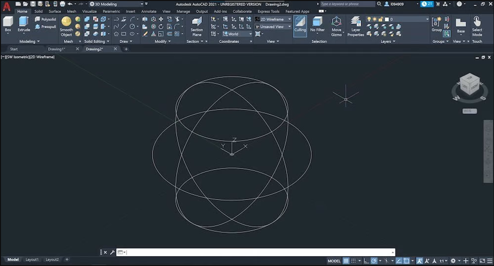Expand the Modeling panel
Viewport: 494px width, 266px height.
coord(29,41)
